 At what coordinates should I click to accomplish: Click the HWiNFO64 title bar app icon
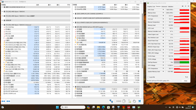click(3, 2)
